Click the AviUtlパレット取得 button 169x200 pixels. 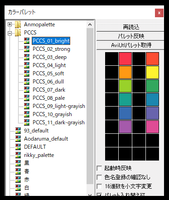(130, 45)
